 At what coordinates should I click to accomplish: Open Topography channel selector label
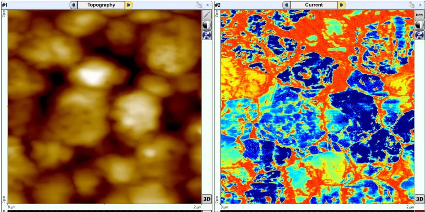click(101, 5)
